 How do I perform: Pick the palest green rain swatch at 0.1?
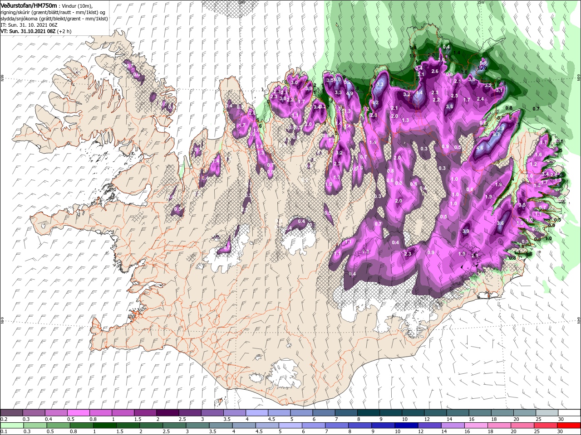coord(12,425)
